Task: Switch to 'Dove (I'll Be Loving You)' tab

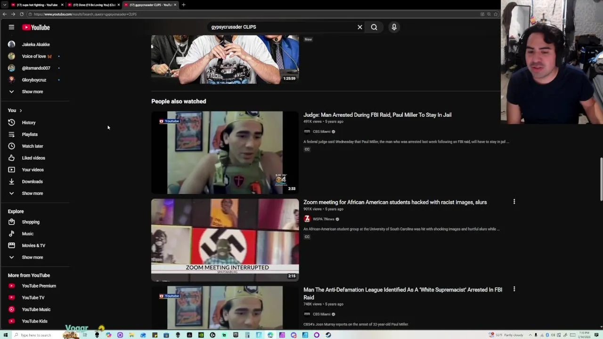Action: pyautogui.click(x=93, y=5)
